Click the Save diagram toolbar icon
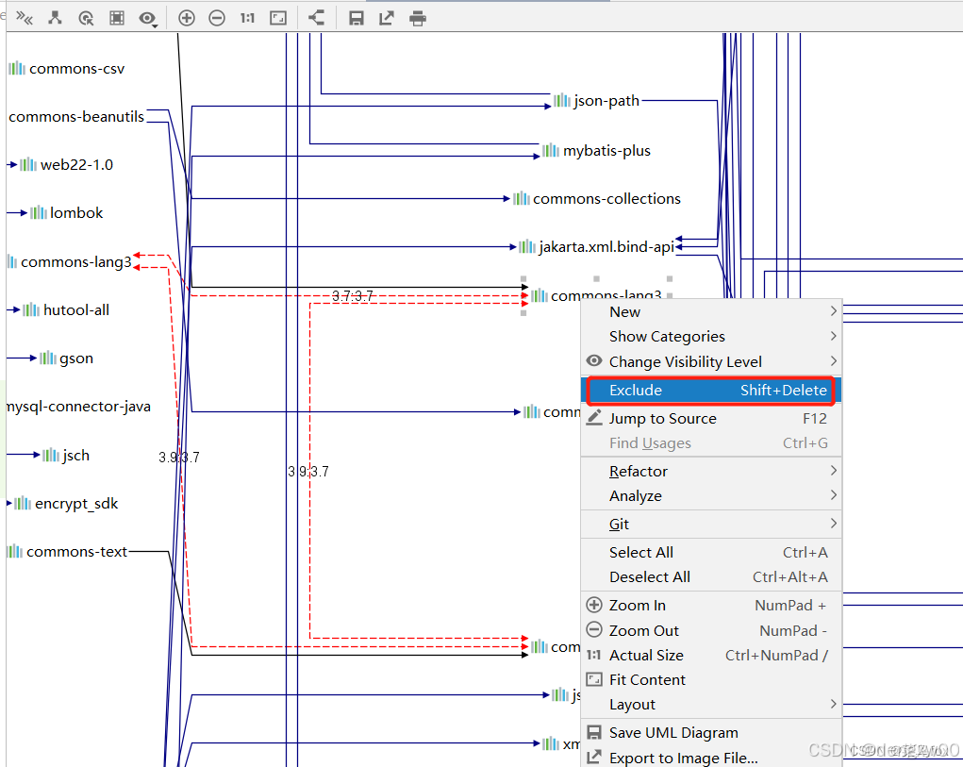Screen dimensions: 963x767 coord(357,18)
